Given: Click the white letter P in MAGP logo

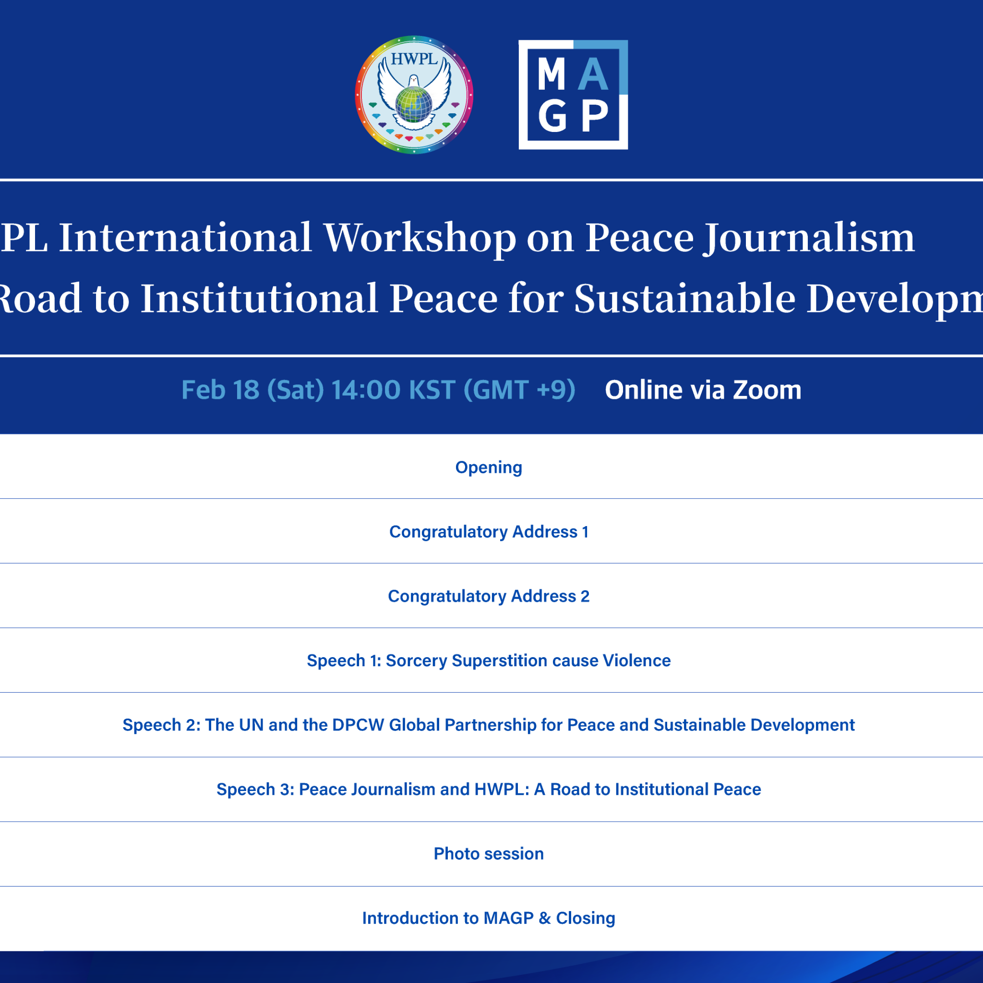Looking at the screenshot, I should (594, 116).
